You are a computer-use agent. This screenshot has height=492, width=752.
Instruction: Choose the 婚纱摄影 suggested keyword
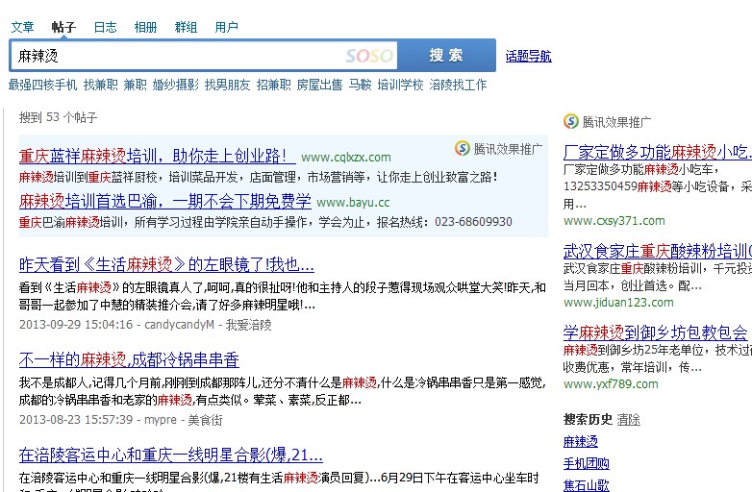coord(176,85)
